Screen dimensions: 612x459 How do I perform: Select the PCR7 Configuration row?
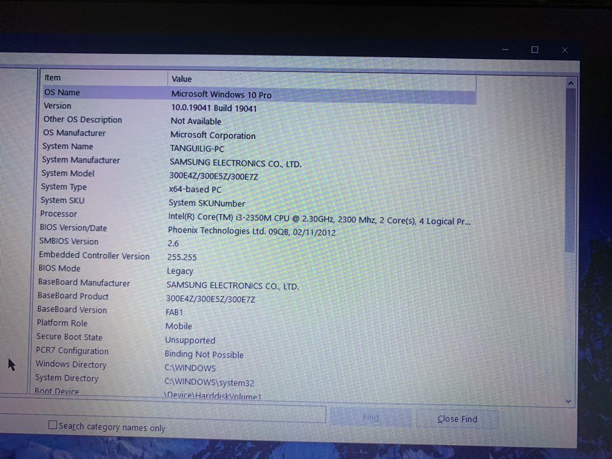(72, 351)
